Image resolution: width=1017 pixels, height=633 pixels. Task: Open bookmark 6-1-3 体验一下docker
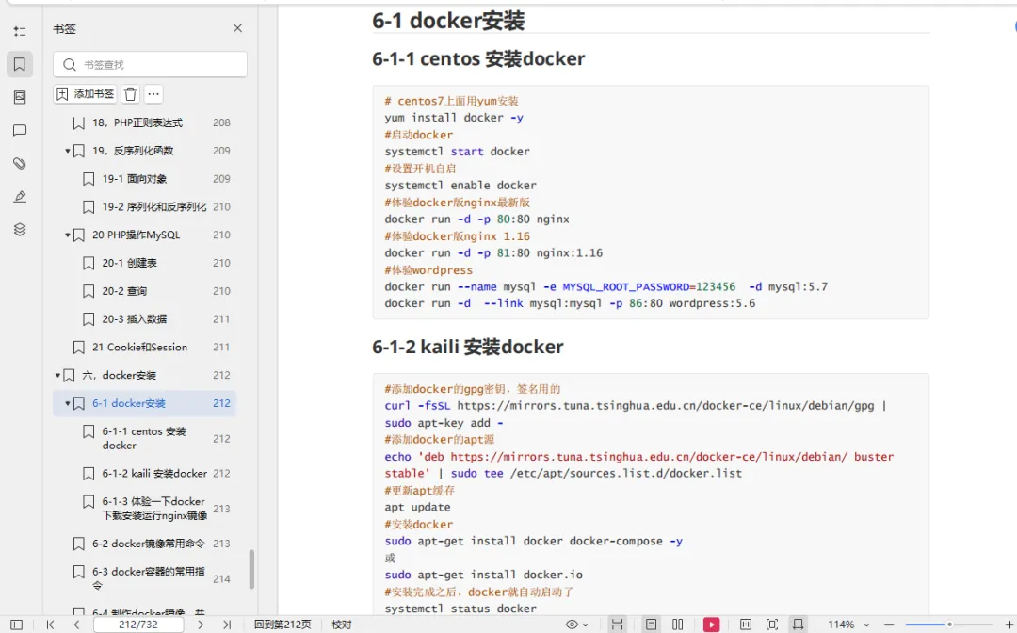(x=154, y=509)
